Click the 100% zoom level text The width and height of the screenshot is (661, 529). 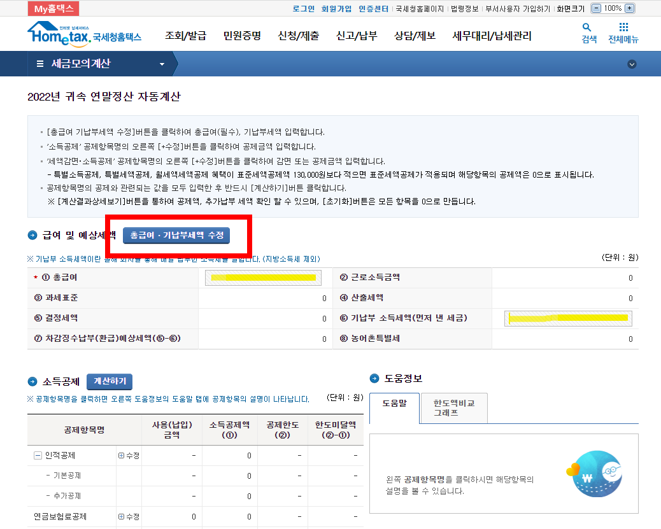click(x=613, y=8)
